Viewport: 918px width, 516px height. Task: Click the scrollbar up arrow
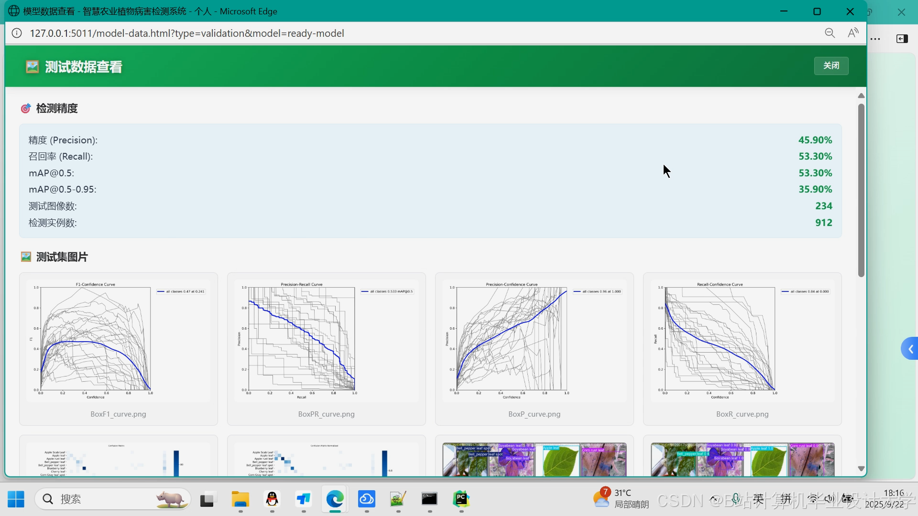861,96
